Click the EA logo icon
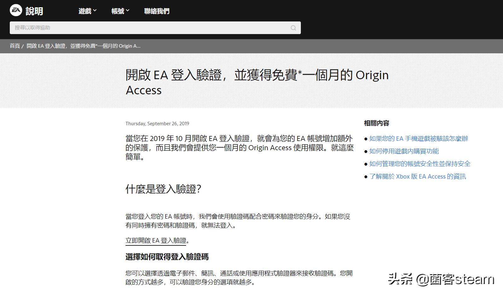The width and height of the screenshot is (503, 294). coord(16,11)
